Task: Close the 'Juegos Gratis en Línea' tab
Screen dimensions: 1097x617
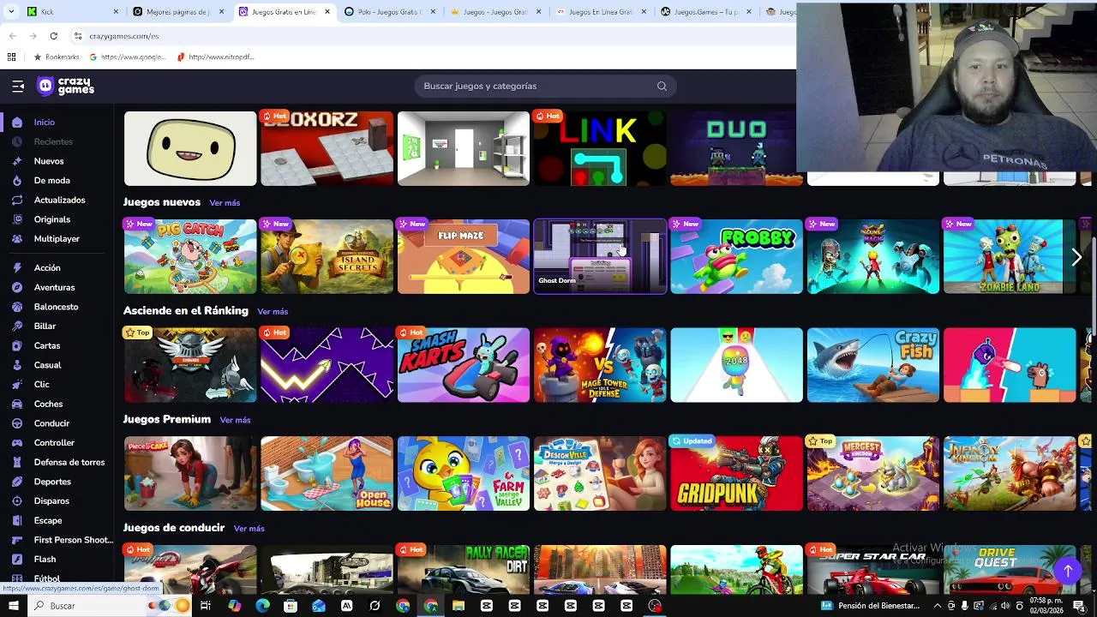Action: 327,12
